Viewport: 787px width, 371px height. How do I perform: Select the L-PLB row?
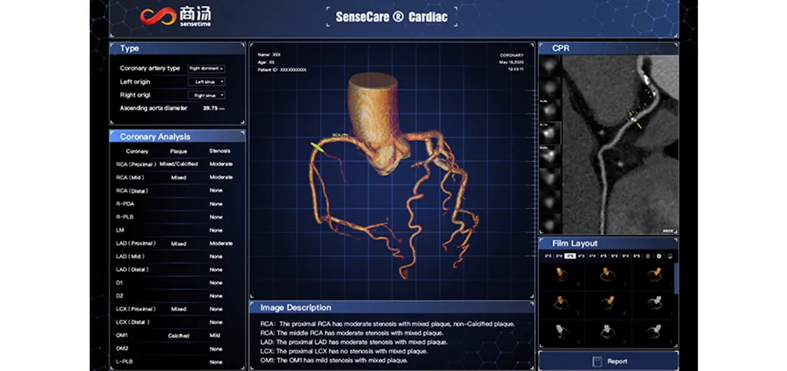coord(177,362)
